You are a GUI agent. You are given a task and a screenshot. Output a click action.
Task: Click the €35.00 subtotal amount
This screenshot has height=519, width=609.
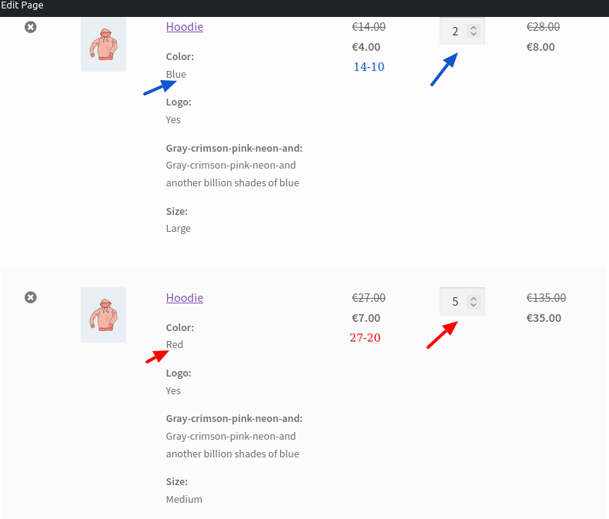click(544, 318)
